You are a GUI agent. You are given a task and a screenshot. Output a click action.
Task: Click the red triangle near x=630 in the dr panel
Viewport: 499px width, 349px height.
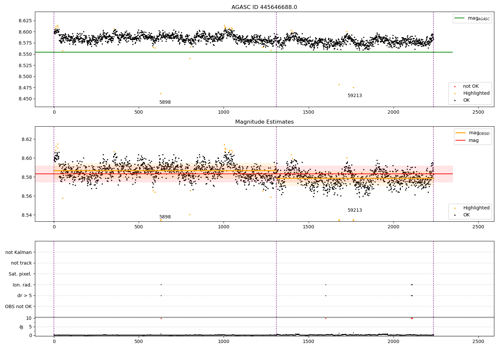tap(161, 318)
